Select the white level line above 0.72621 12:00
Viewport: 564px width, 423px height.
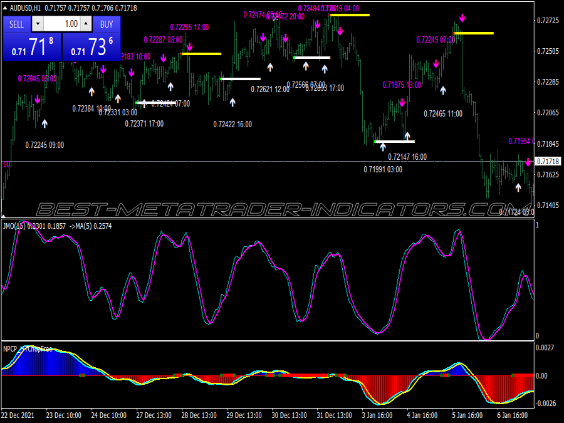[240, 79]
